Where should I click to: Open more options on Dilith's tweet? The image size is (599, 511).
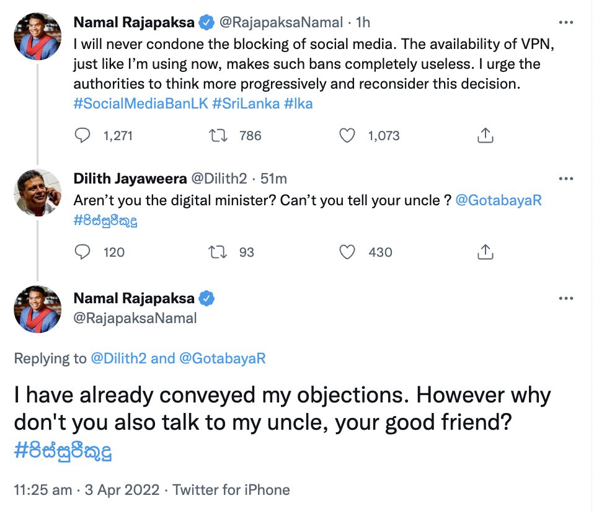pyautogui.click(x=566, y=179)
